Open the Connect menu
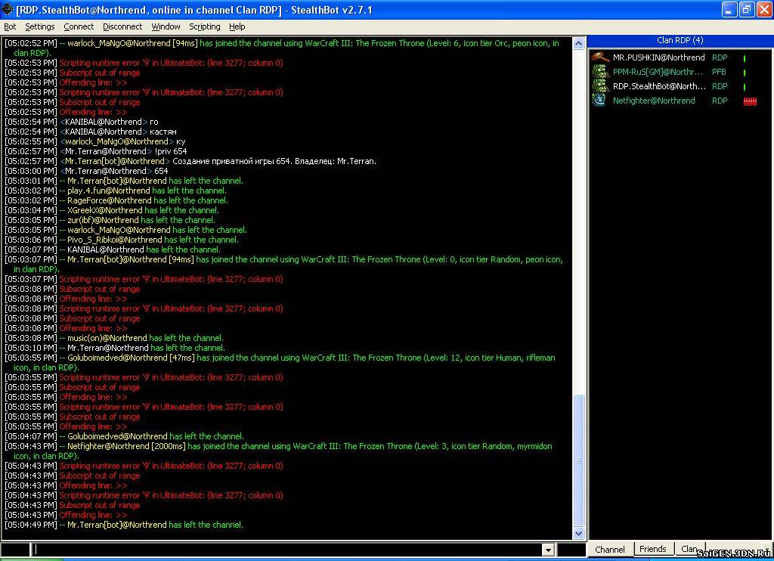The height and width of the screenshot is (561, 774). 79,26
